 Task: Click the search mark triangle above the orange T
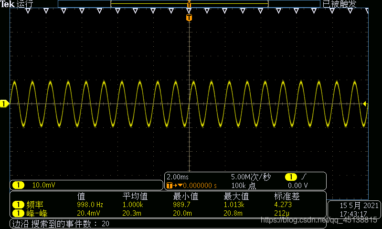click(189, 11)
